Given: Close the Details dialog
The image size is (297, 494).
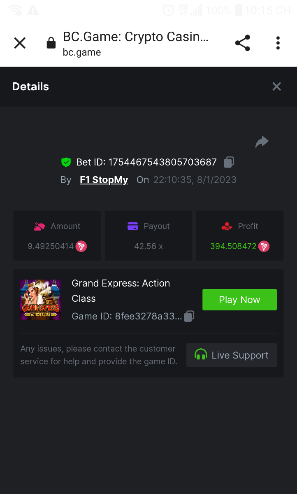Looking at the screenshot, I should pyautogui.click(x=276, y=86).
